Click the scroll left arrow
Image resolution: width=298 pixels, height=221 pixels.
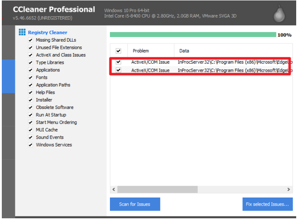coord(114,189)
